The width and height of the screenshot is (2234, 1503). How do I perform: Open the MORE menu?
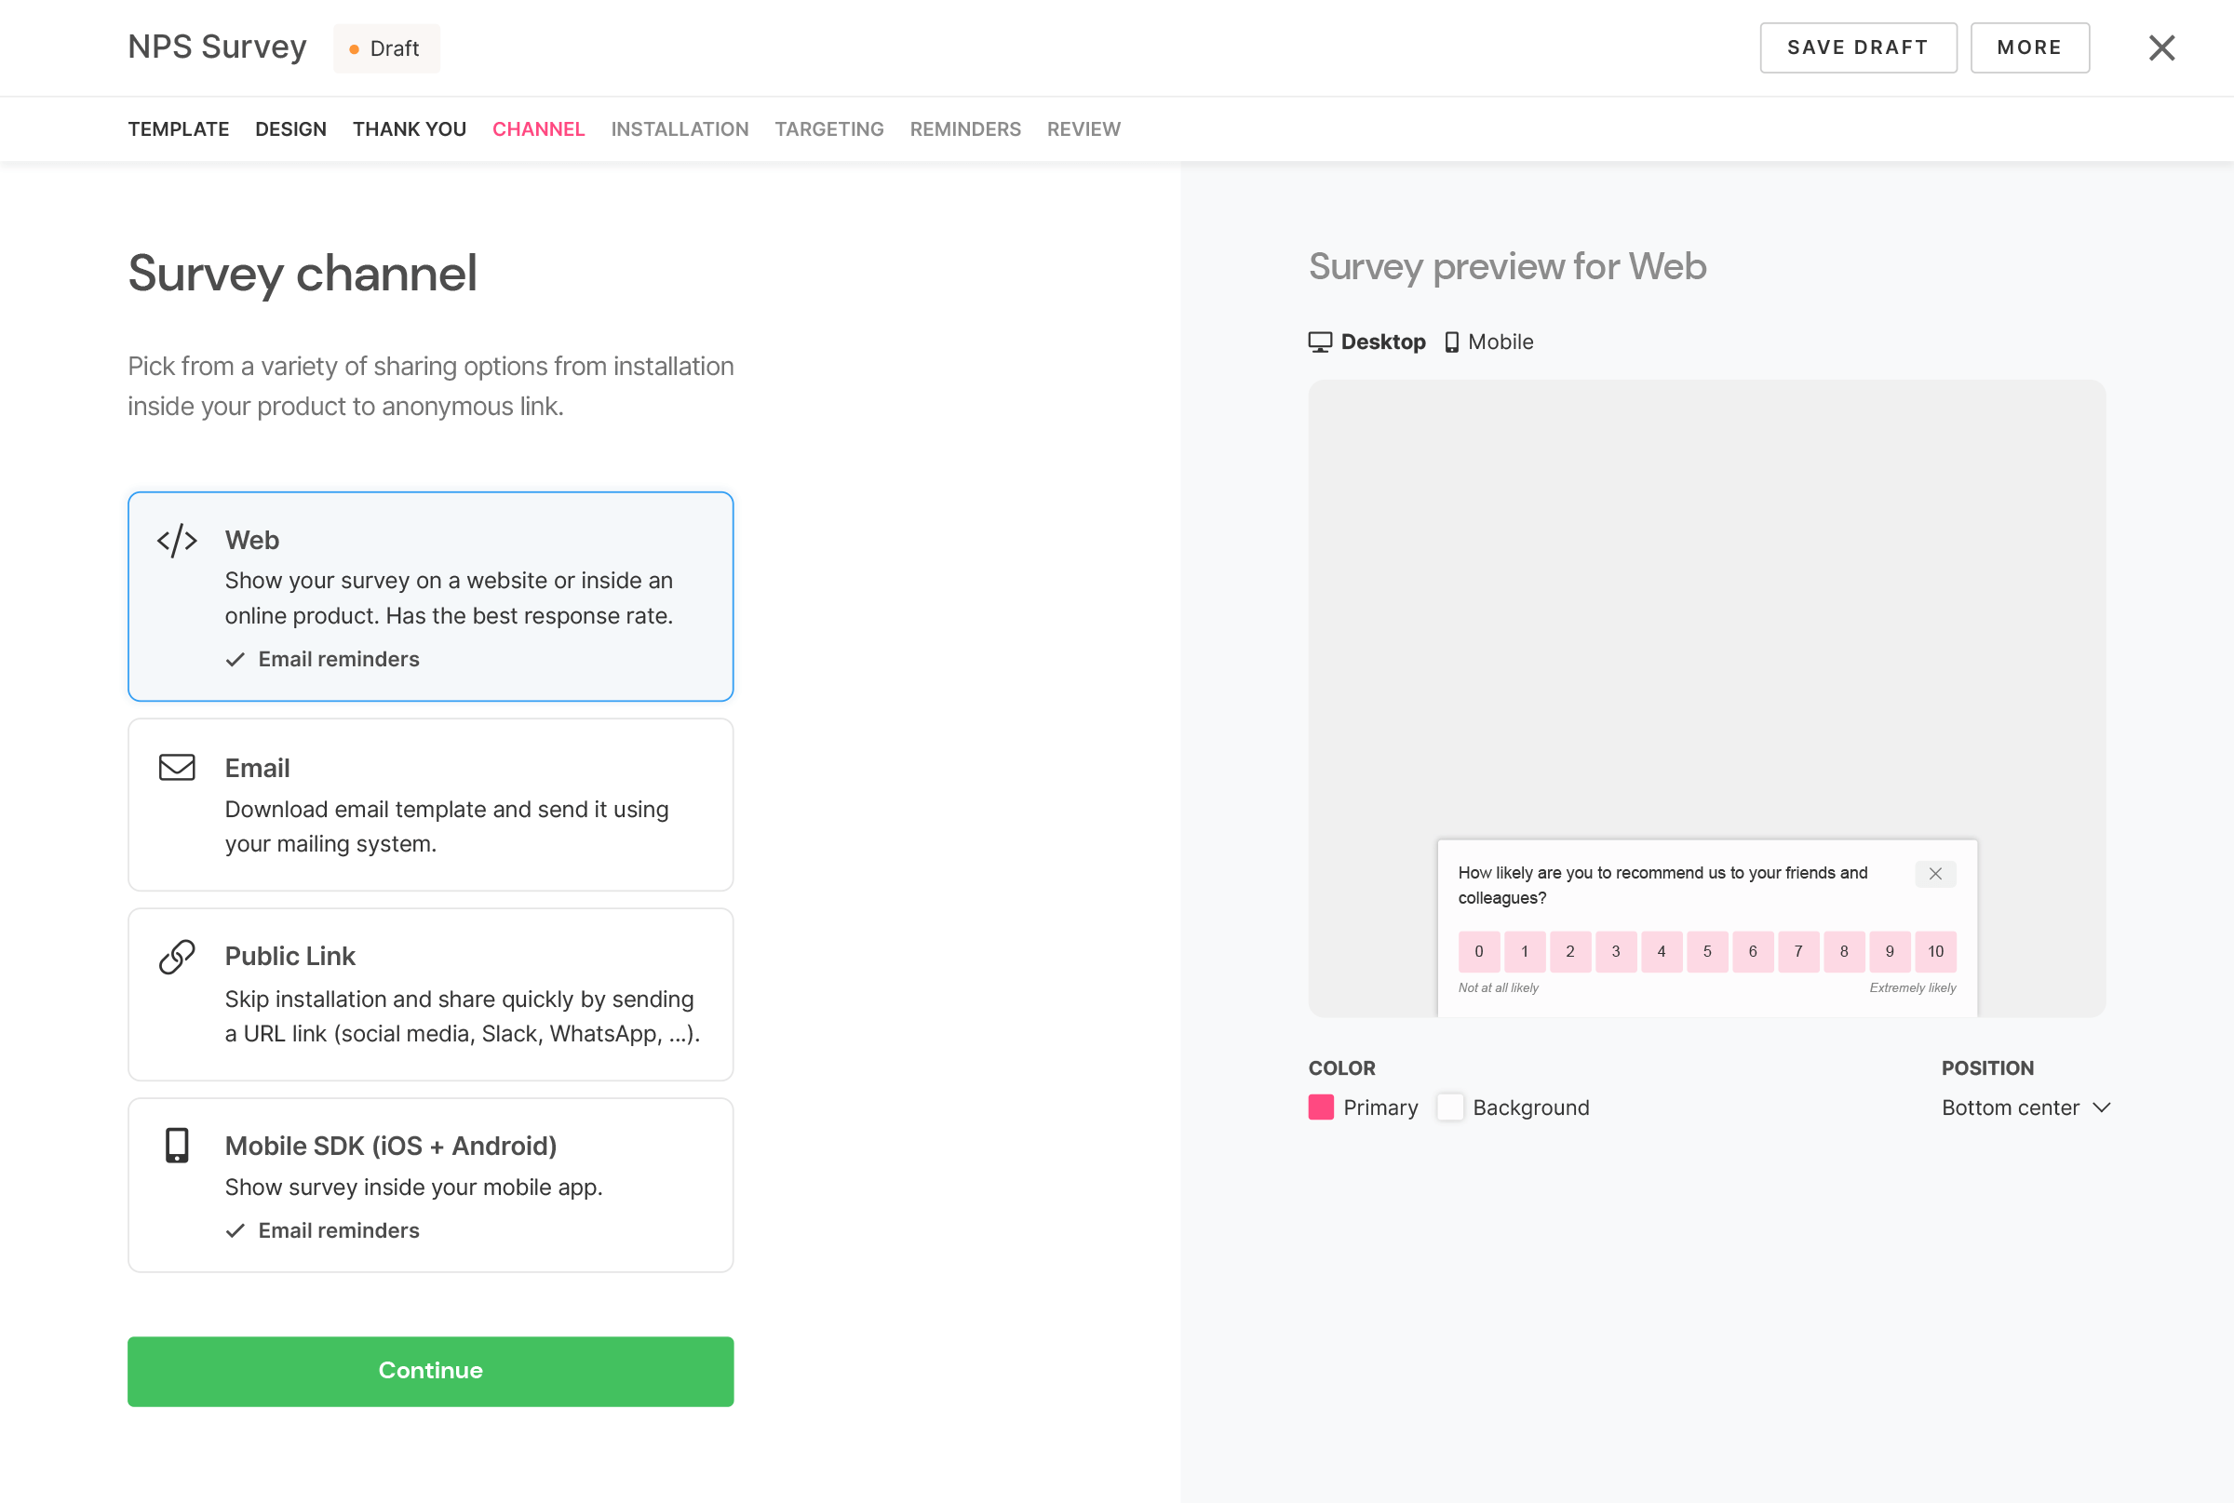(x=2029, y=47)
